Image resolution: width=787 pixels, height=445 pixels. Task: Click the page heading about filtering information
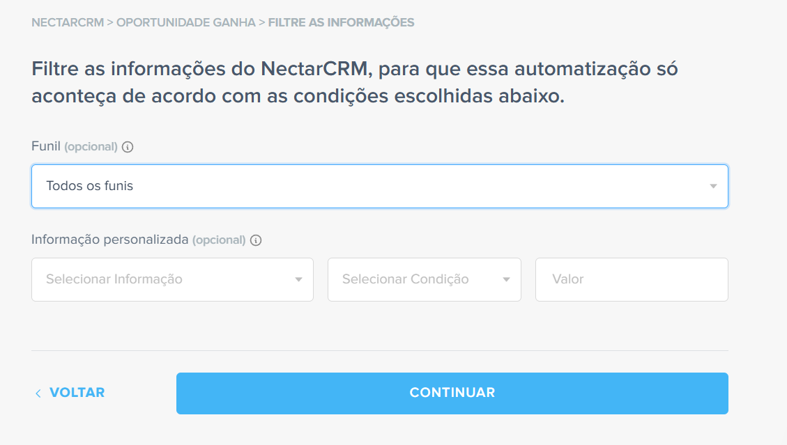[355, 82]
